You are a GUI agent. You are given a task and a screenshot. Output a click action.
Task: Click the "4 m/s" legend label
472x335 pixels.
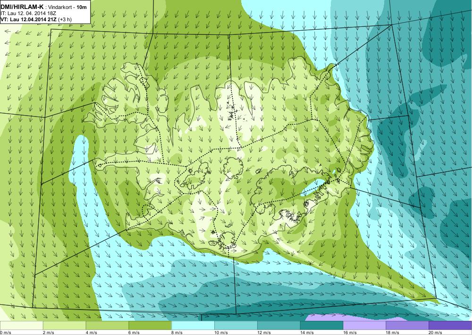[x=92, y=333]
